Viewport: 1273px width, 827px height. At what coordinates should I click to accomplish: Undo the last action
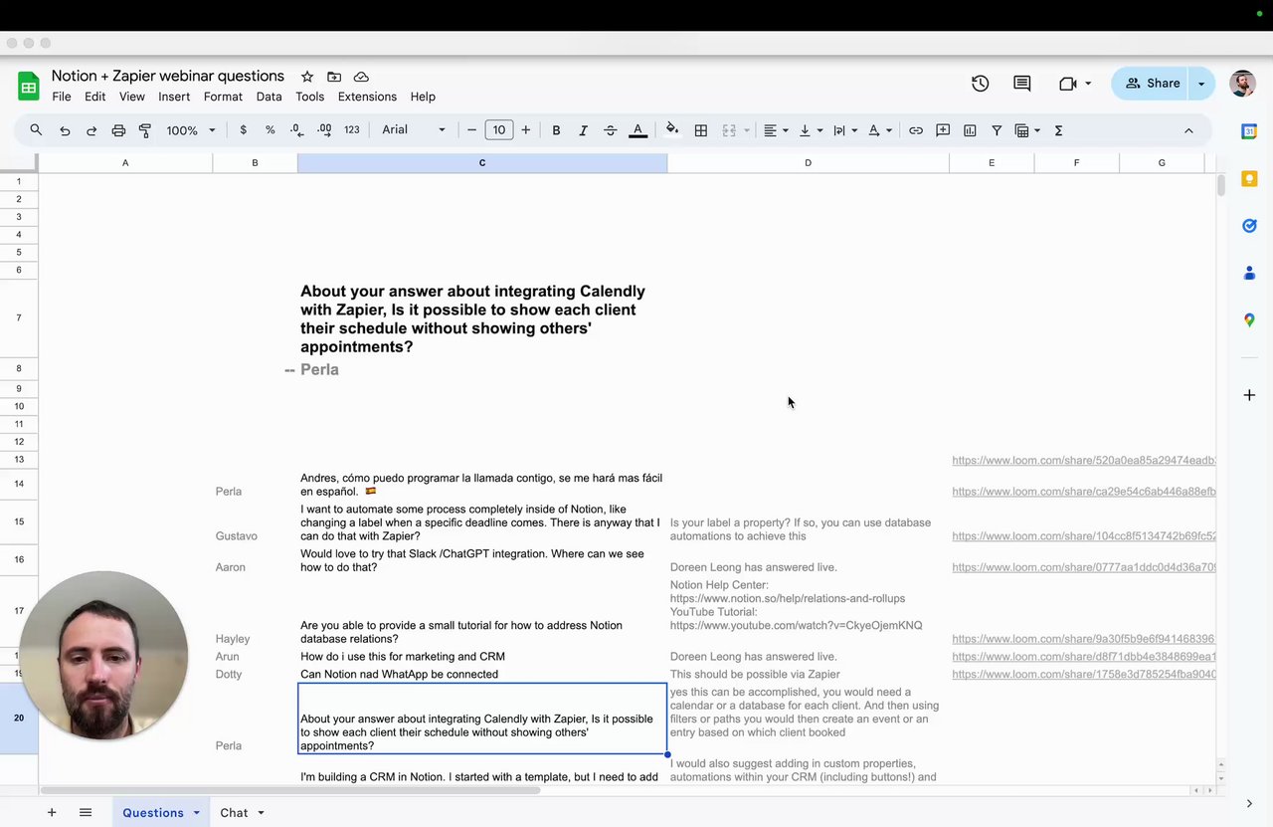click(x=65, y=130)
